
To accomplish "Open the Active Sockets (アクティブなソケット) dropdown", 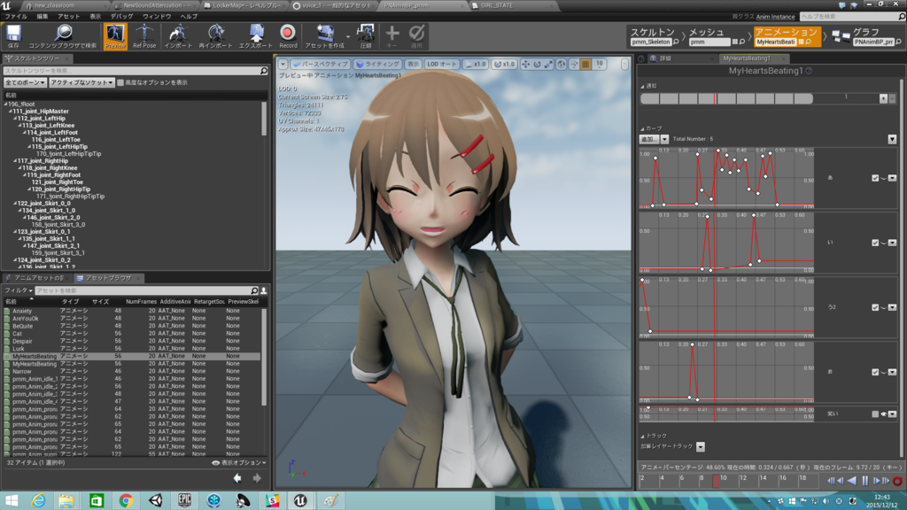I will click(81, 82).
